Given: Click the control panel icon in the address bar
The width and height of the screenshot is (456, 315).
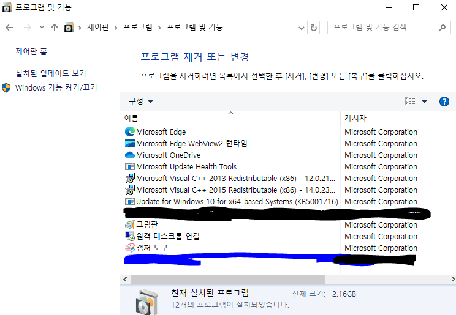Looking at the screenshot, I should coord(69,28).
